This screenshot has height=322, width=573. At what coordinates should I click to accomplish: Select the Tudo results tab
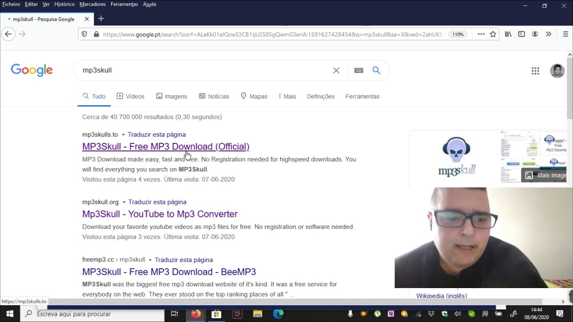coord(94,96)
